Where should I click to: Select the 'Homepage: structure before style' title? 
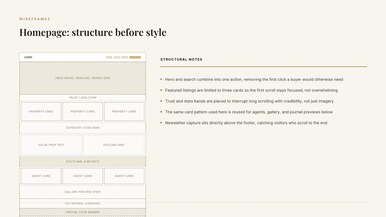(x=93, y=32)
